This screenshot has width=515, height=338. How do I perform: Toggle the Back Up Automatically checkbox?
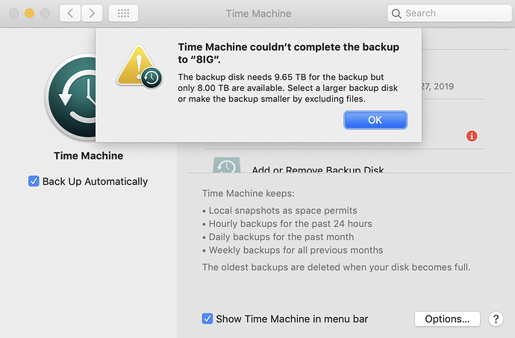click(x=34, y=181)
